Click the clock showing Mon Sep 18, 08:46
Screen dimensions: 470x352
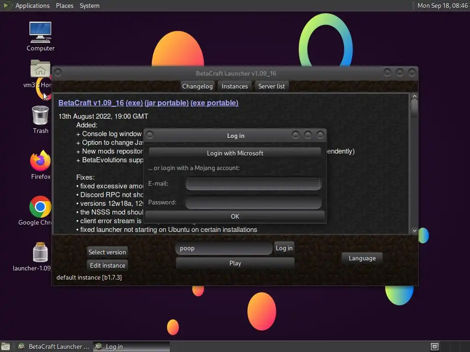[x=442, y=5]
